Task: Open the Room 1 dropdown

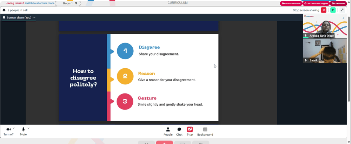Action: pyautogui.click(x=68, y=3)
